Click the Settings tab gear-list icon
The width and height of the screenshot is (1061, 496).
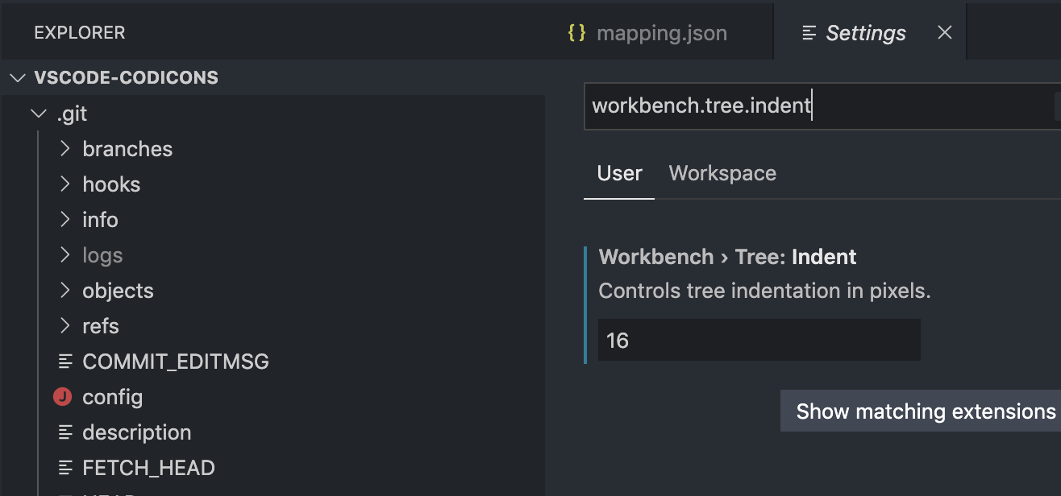pos(807,32)
